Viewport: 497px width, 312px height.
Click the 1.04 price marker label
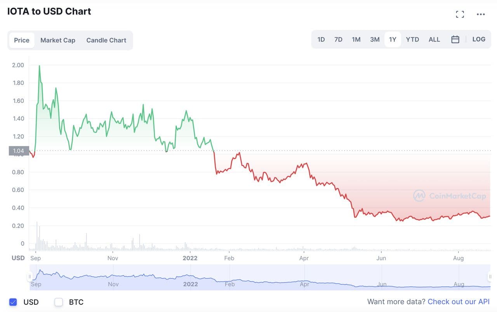point(19,151)
